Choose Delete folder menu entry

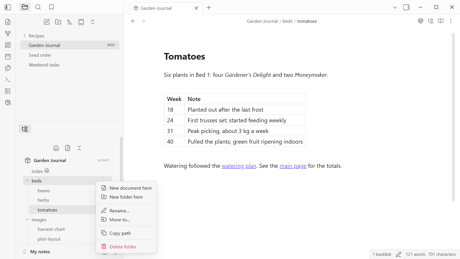tap(126, 247)
